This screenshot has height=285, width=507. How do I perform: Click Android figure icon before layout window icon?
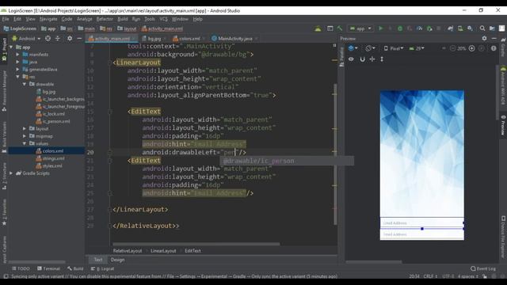tap(318, 28)
